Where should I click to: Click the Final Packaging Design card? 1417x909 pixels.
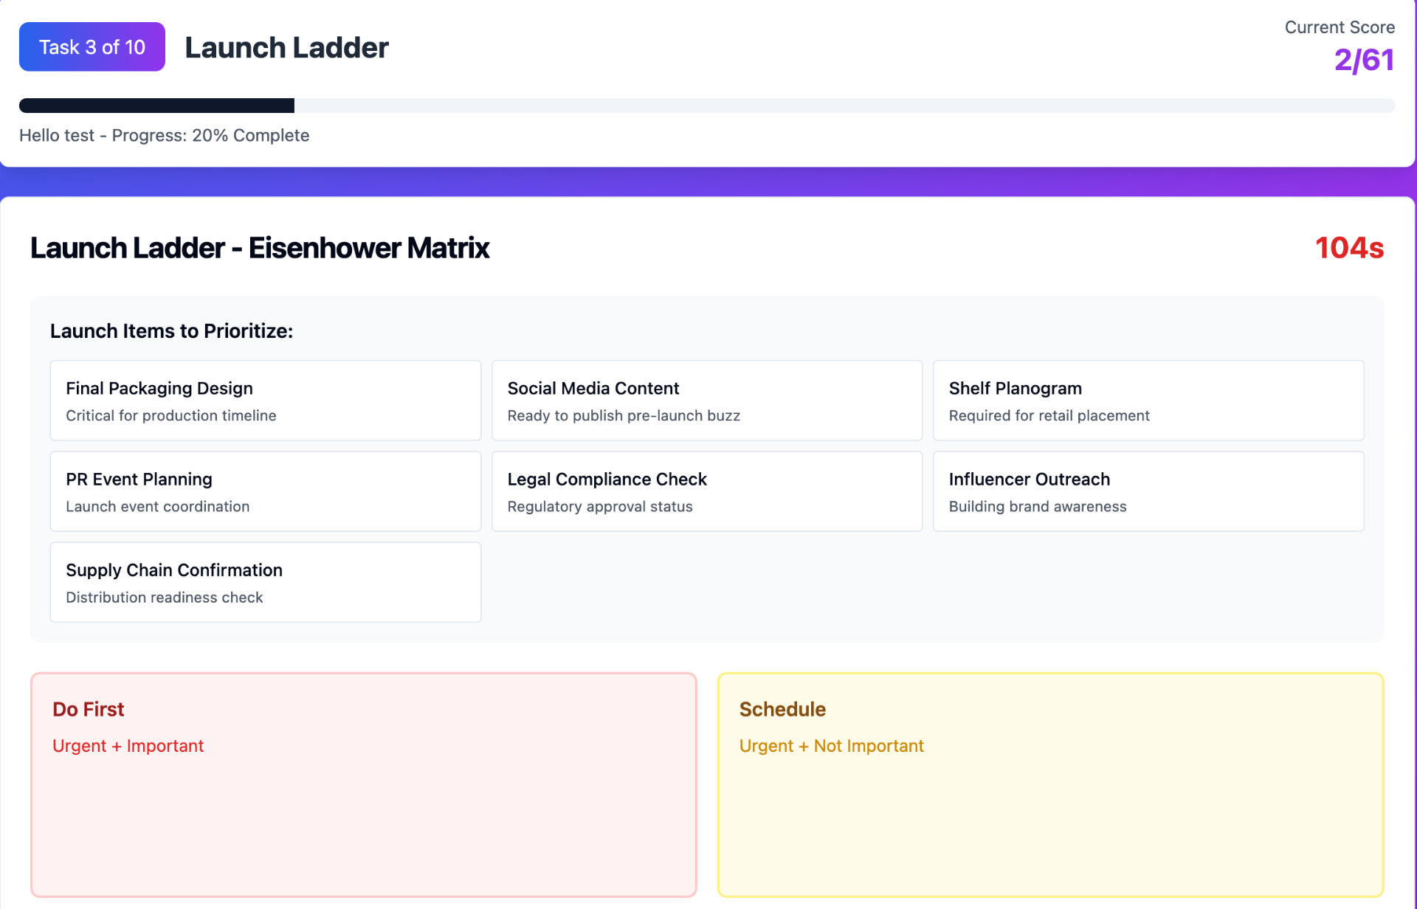pyautogui.click(x=265, y=401)
